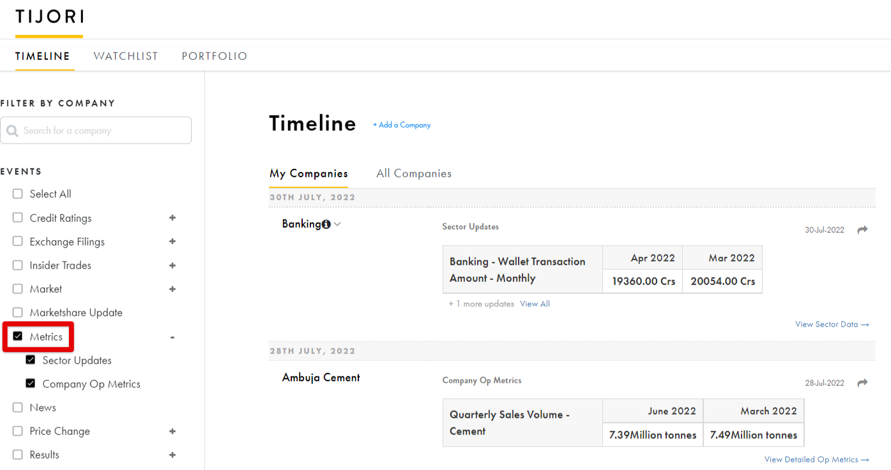Expand Insider Trades options
Image resolution: width=891 pixels, height=470 pixels.
172,265
